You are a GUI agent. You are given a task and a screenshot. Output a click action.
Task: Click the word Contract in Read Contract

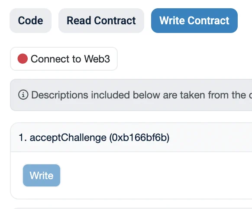(x=115, y=20)
